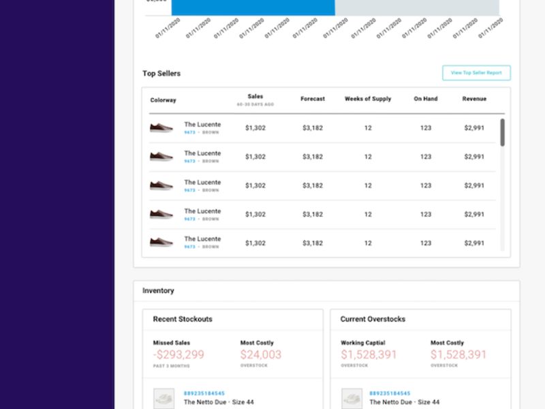Click the Netto Due thumbnail in Recent Stockouts
Viewport: 545px width, 409px height.
coord(163,399)
